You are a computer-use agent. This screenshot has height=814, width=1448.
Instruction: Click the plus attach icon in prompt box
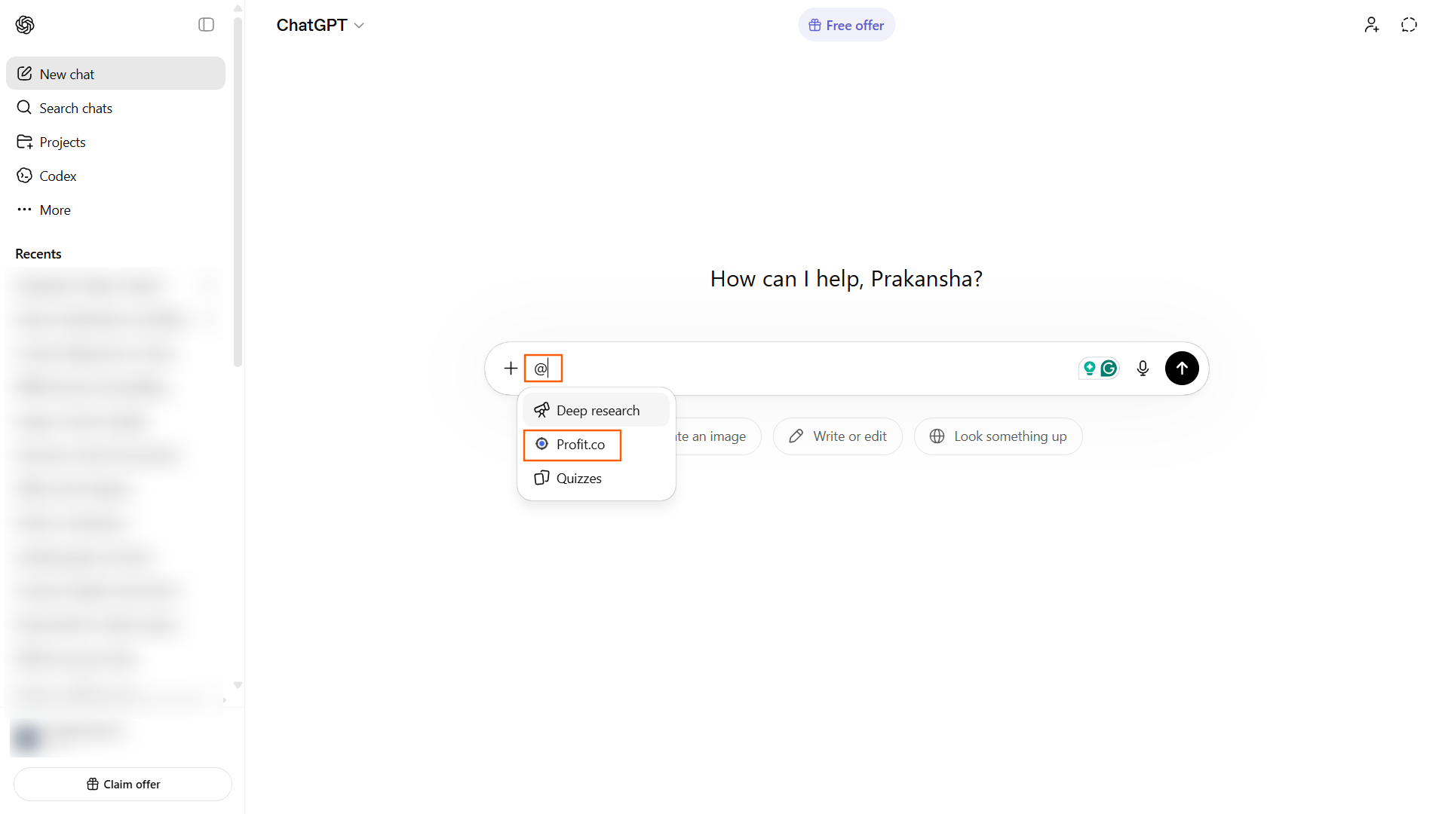(x=511, y=368)
